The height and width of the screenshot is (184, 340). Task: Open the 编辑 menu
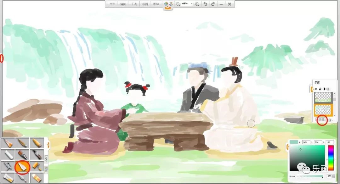click(123, 4)
